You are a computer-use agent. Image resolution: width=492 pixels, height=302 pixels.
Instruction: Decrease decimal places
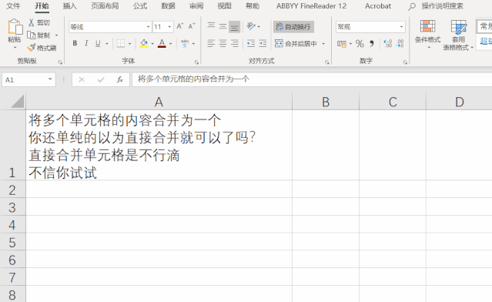(x=400, y=44)
